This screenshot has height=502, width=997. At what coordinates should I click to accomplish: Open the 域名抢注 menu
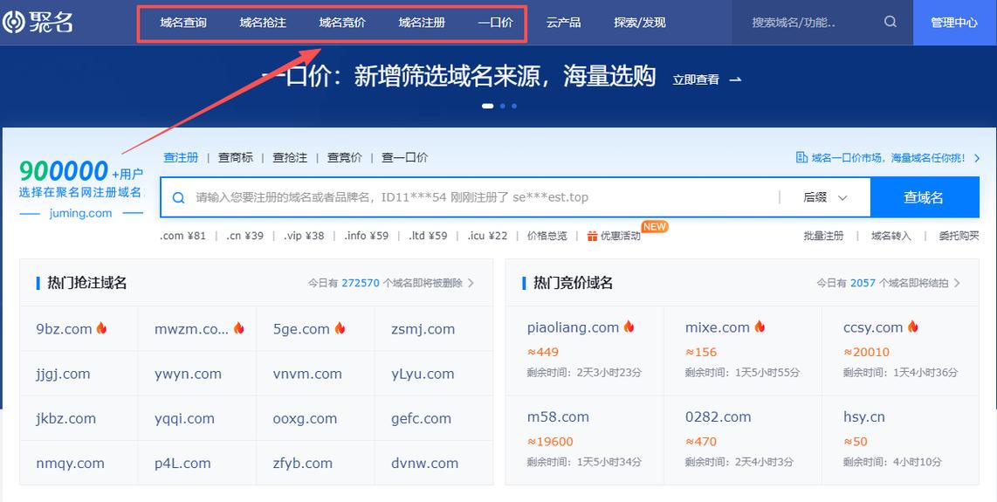(x=263, y=23)
